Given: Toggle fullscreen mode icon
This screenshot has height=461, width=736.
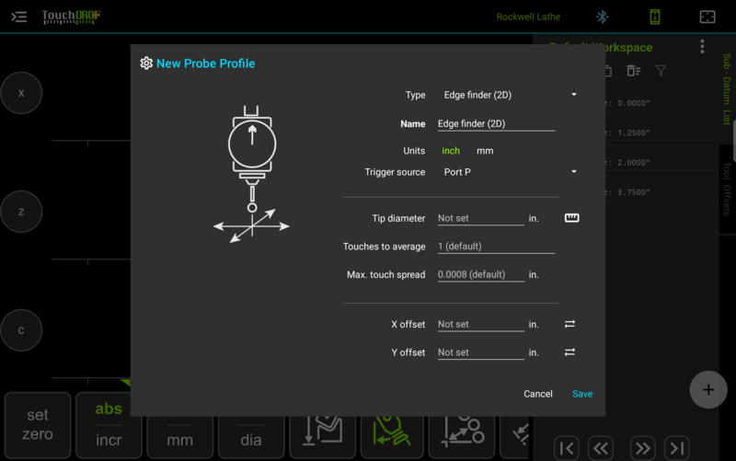Looking at the screenshot, I should click(x=707, y=17).
